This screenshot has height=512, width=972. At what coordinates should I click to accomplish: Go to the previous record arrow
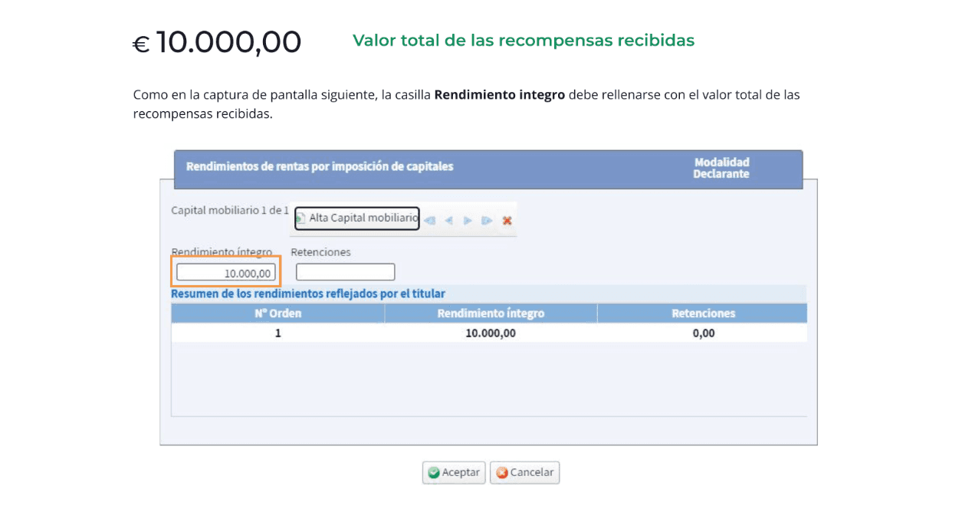[x=448, y=220]
